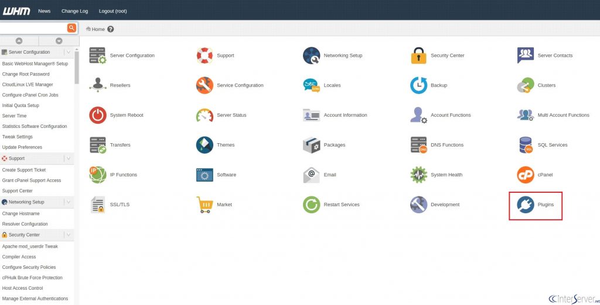
Task: Open the Resellers icon
Action: point(98,85)
